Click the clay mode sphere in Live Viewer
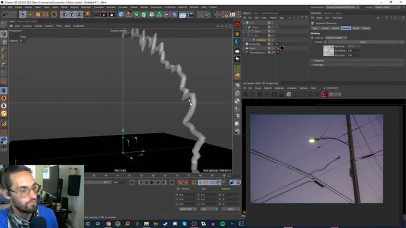This screenshot has height=228, width=406. 289,94
